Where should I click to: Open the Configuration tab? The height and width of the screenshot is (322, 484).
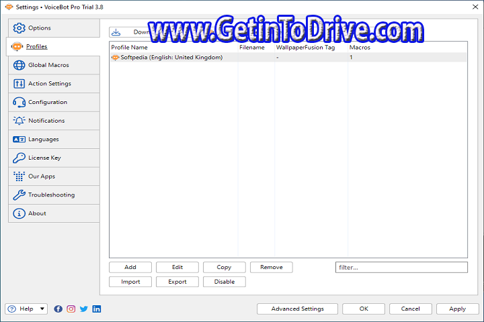[54, 102]
